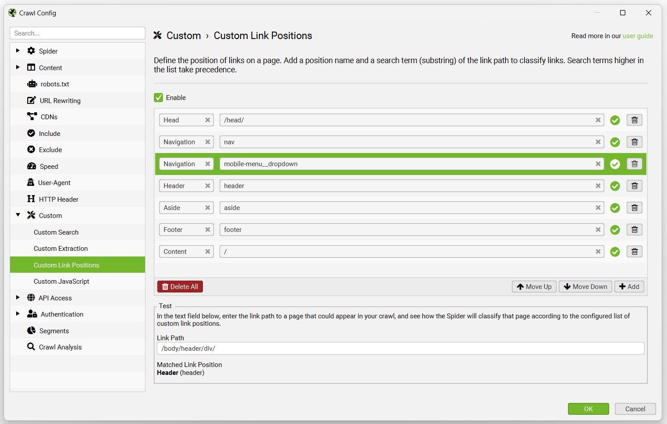
Task: Select the User-Agent icon in sidebar
Action: 32,182
